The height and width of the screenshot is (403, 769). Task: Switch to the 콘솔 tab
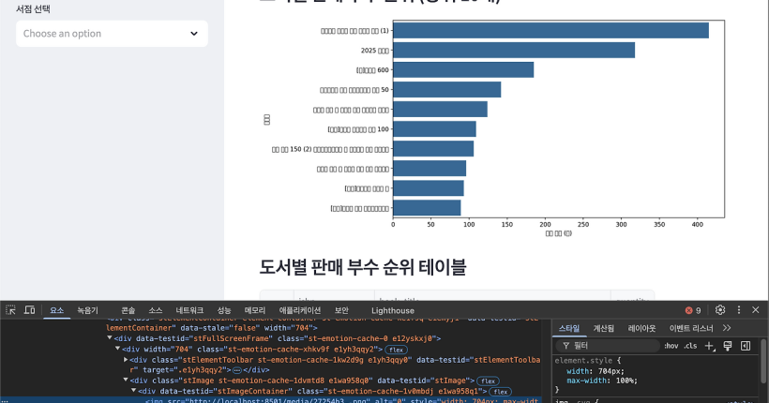click(x=128, y=310)
